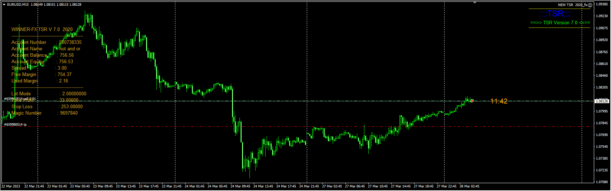Click the WINNER-FX TSR V 7.0 2020 title
The width and height of the screenshot is (611, 191).
pos(42,29)
